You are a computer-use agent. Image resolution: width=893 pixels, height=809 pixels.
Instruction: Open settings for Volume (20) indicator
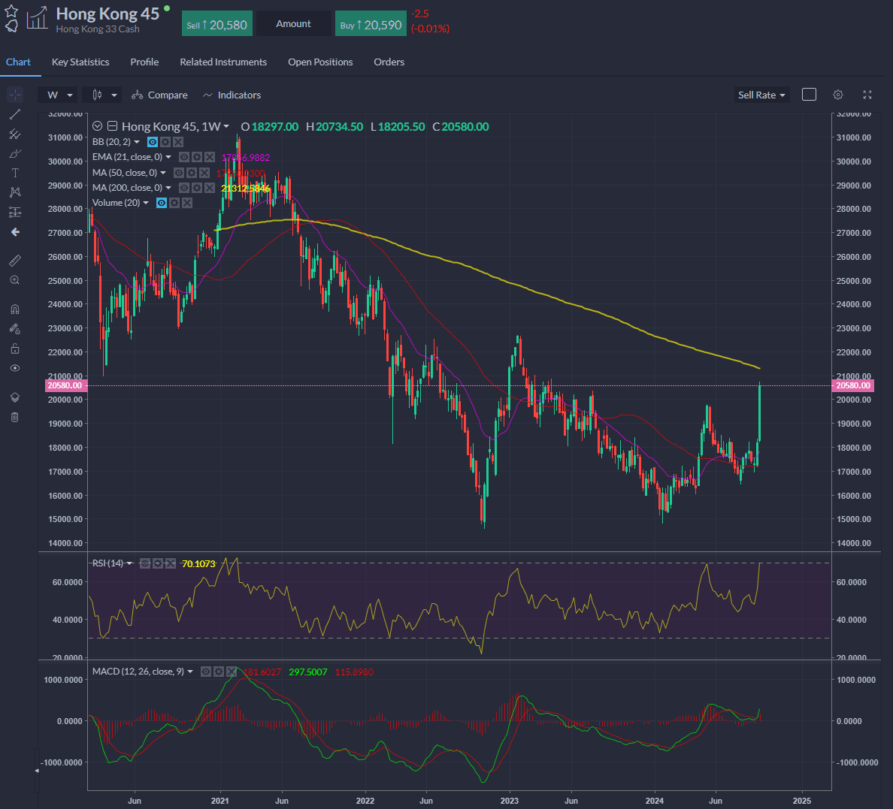click(x=174, y=203)
